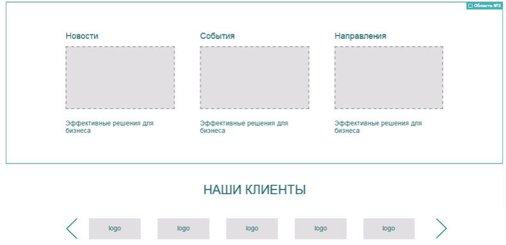Image resolution: width=506 pixels, height=245 pixels.
Task: Click the description text below События image
Action: (244, 127)
